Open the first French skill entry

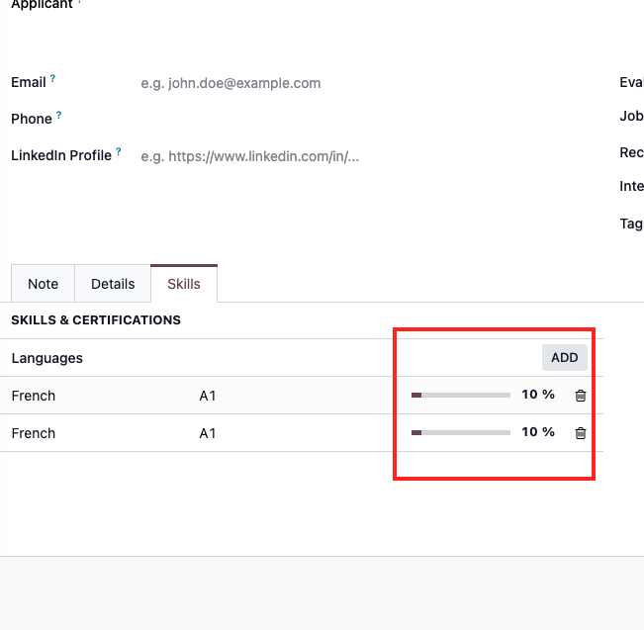click(x=34, y=396)
